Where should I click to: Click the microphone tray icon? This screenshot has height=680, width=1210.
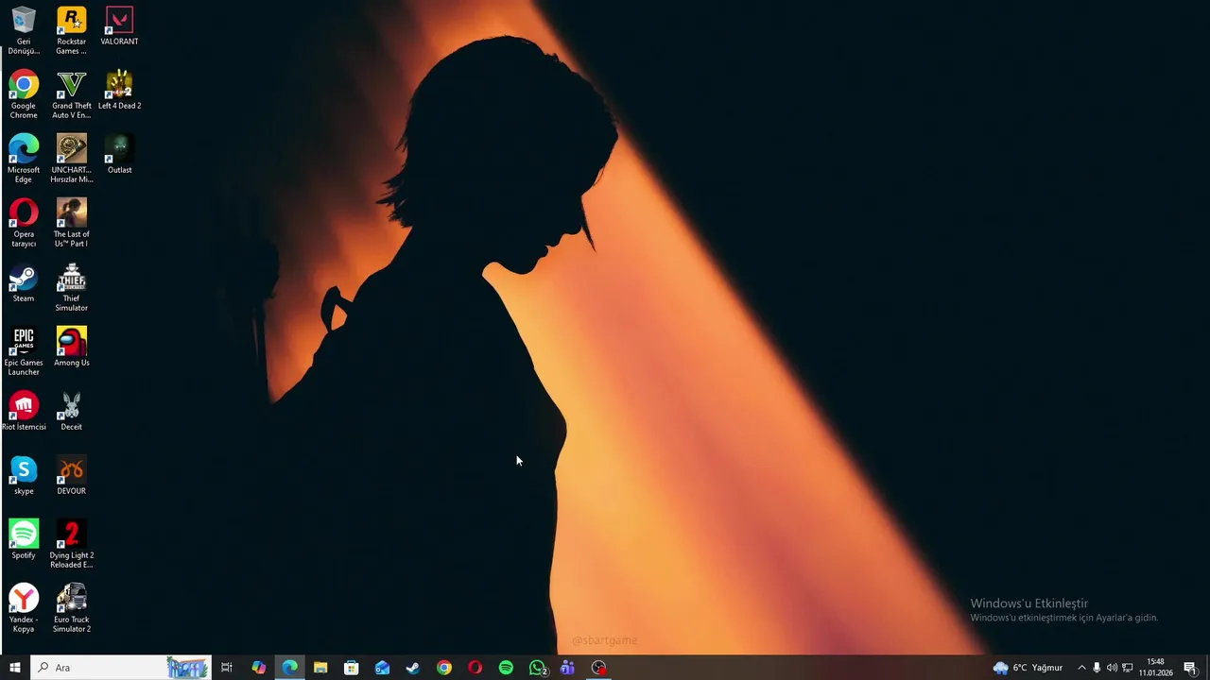point(1097,668)
